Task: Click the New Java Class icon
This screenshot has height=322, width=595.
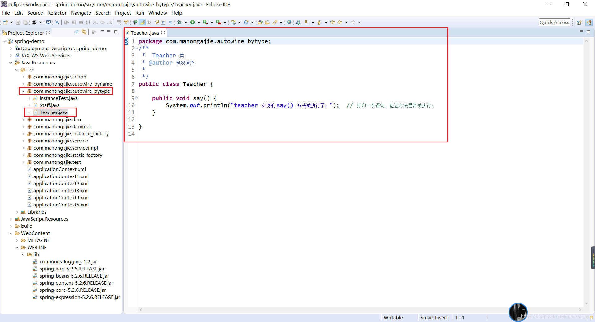Action: (246, 22)
